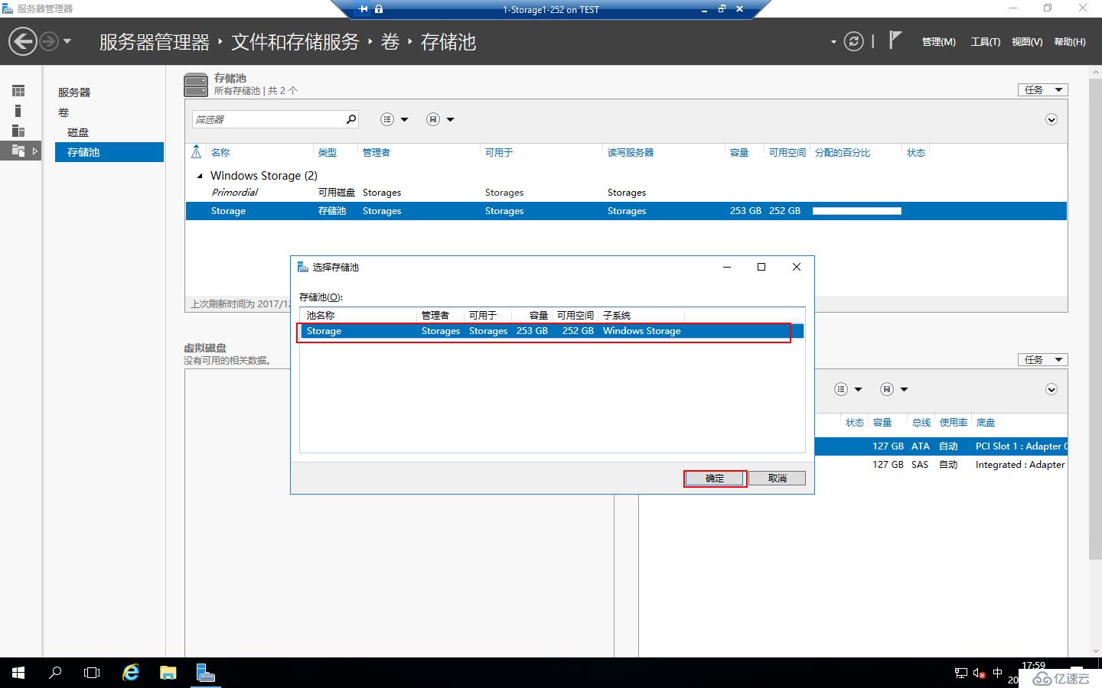Sort physical disks by 总线 column

coord(921,423)
